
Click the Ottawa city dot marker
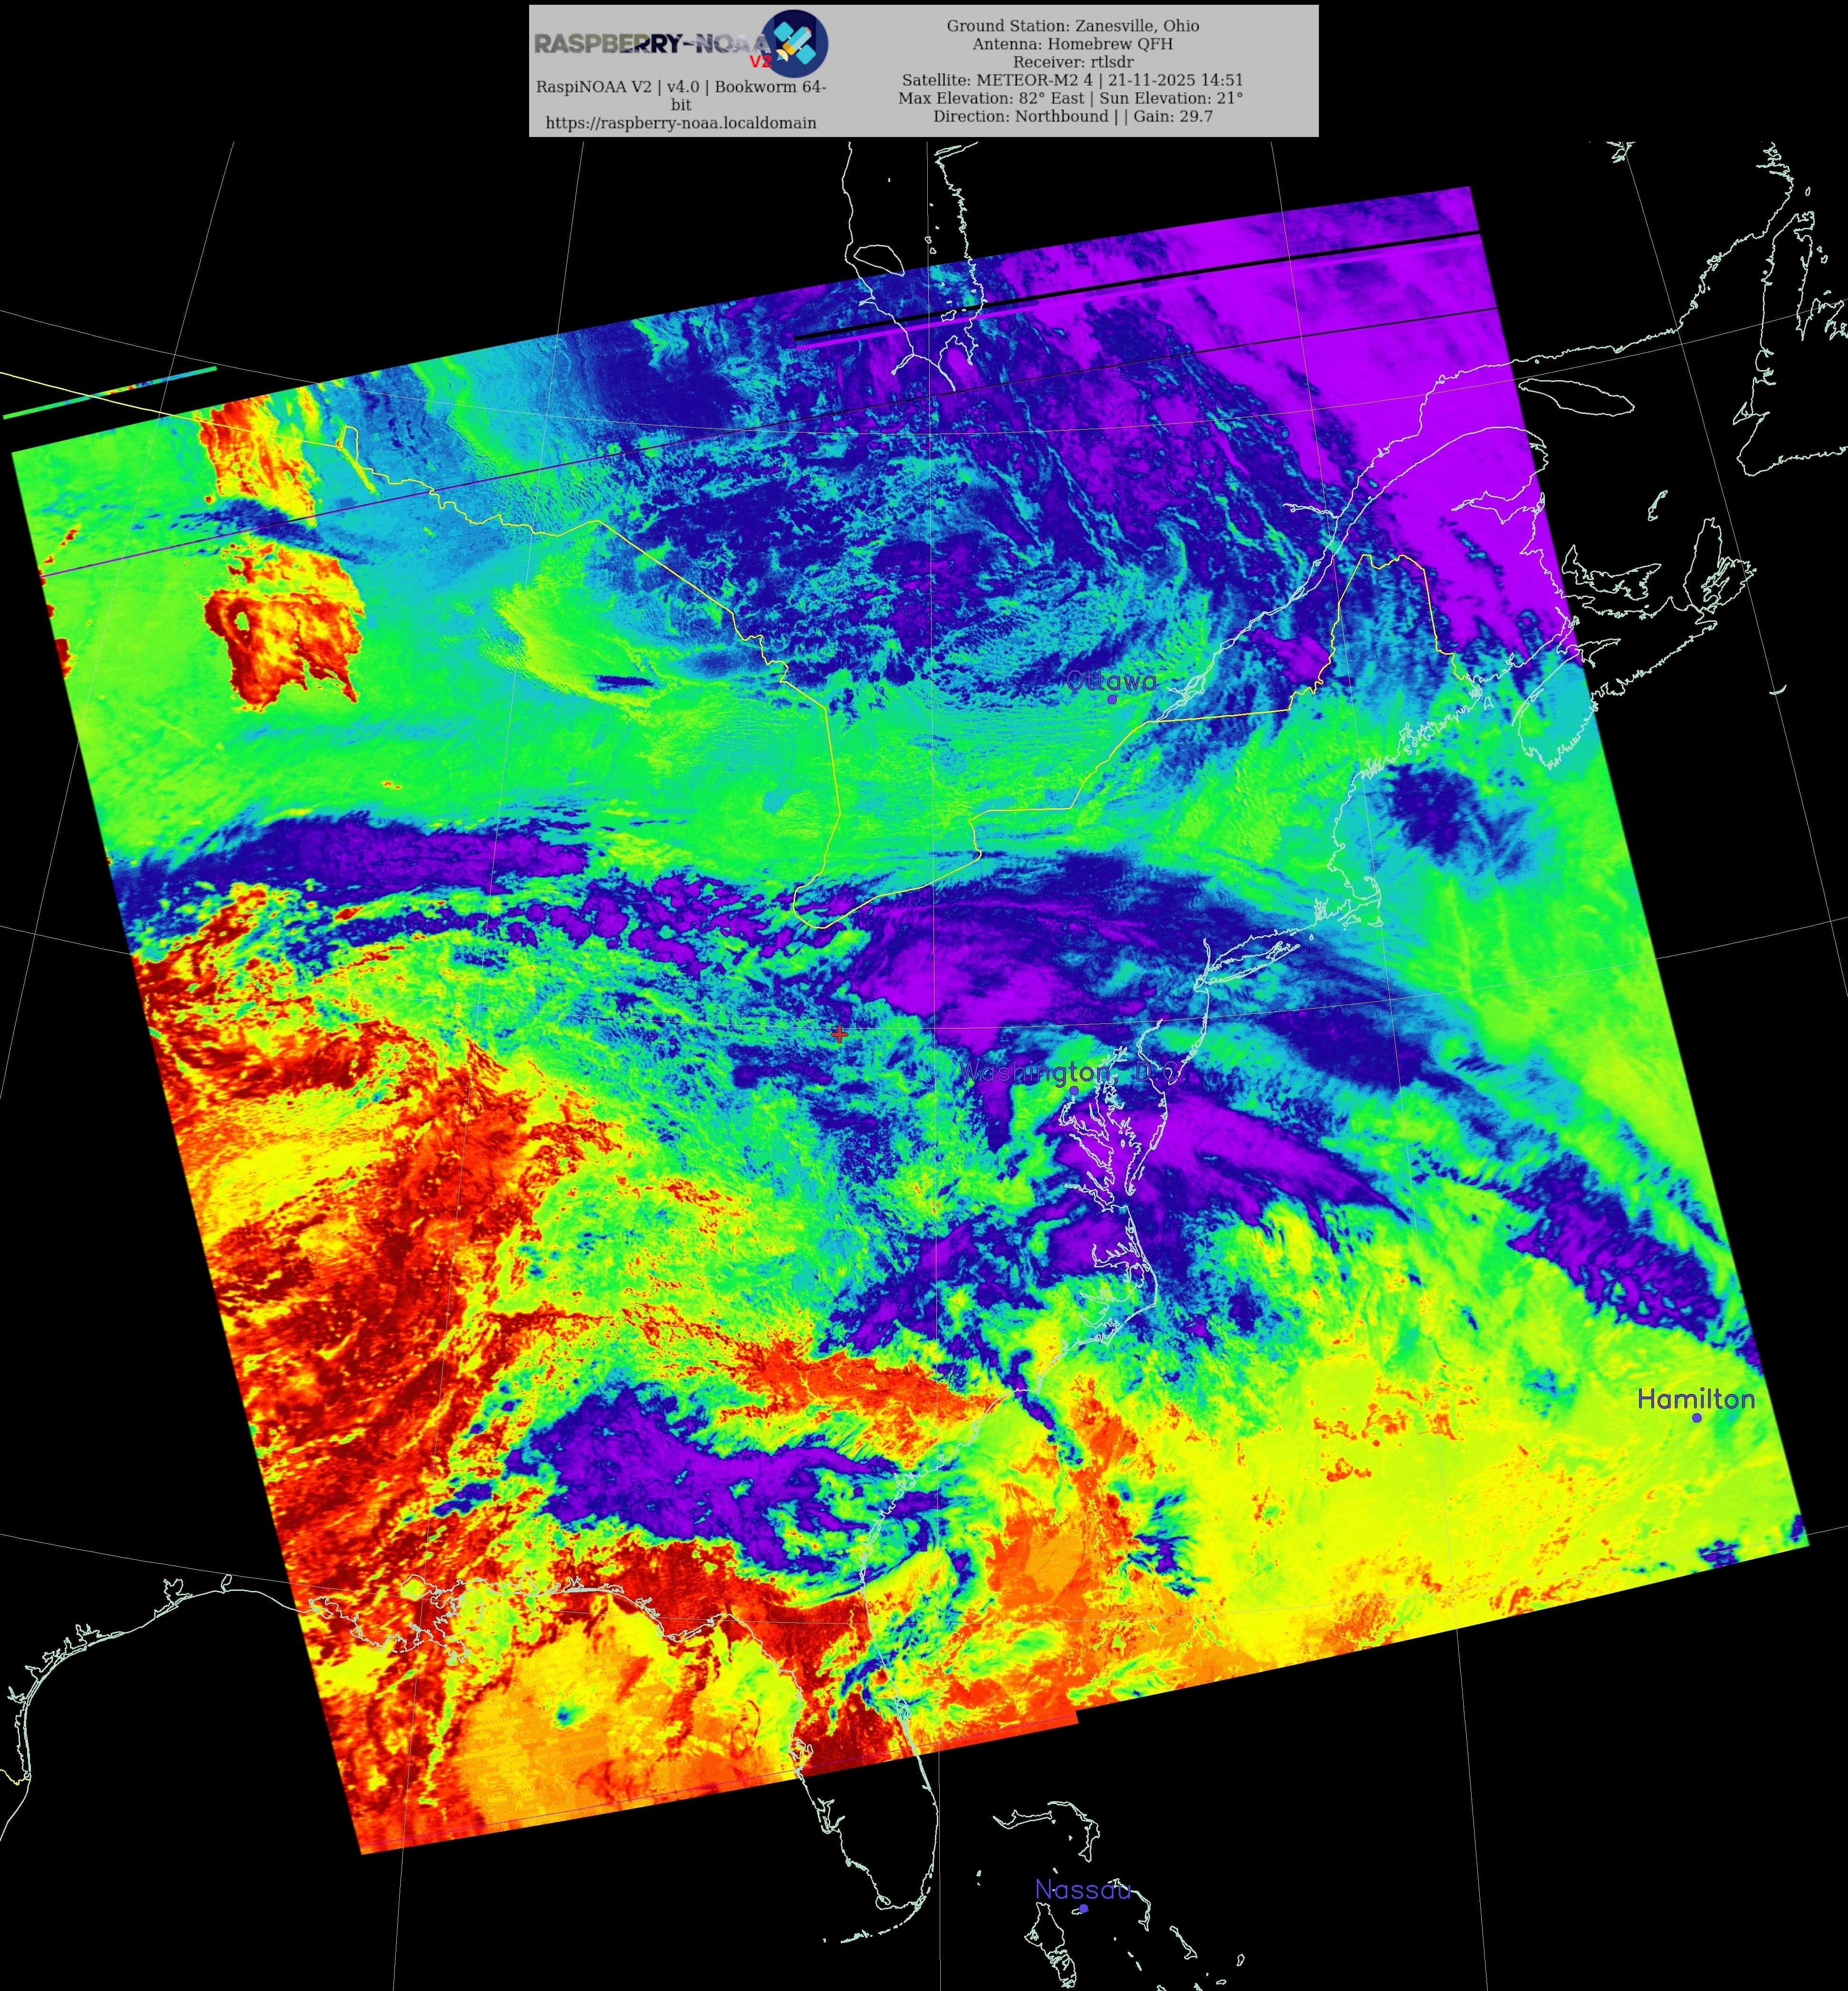coord(1111,699)
